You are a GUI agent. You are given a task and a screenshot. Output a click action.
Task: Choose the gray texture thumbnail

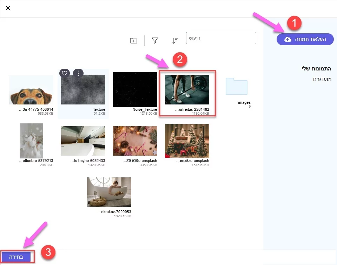point(83,90)
